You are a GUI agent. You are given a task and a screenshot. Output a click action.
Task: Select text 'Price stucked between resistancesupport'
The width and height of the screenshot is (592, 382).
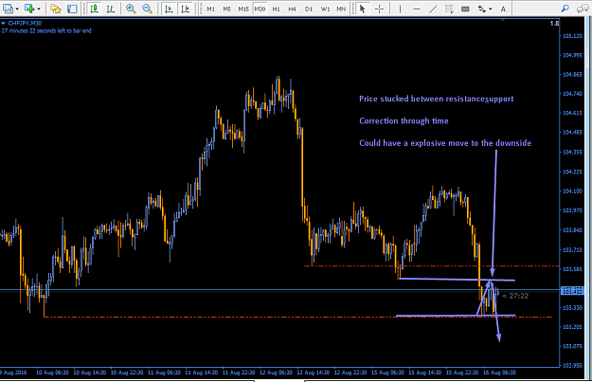(436, 99)
